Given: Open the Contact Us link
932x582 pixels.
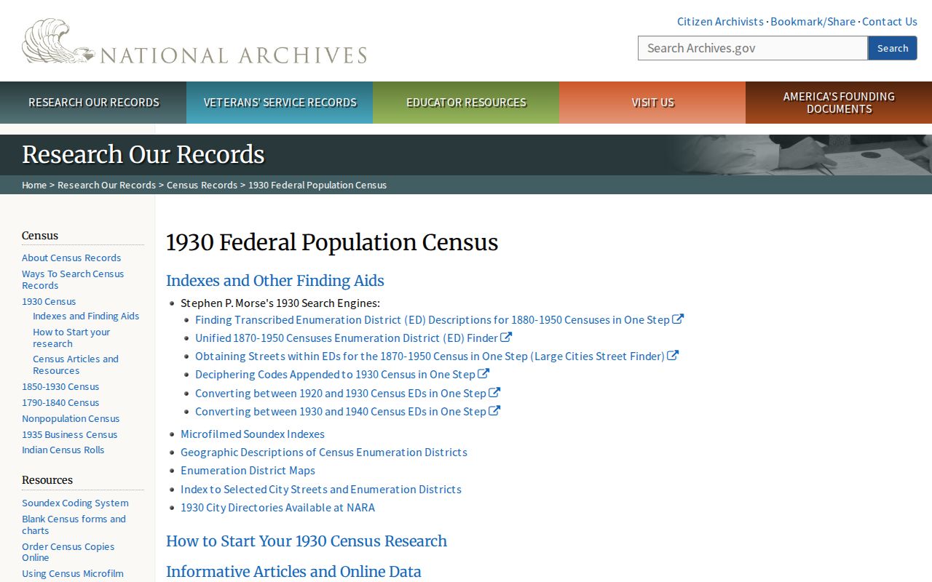Looking at the screenshot, I should click(x=890, y=21).
